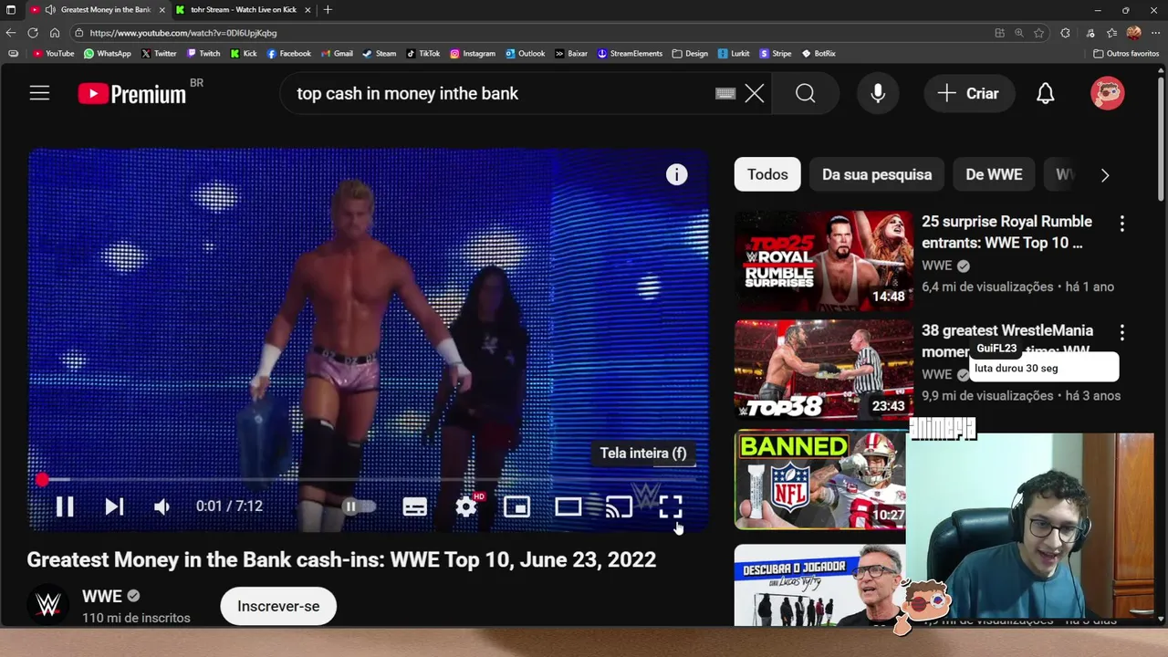Viewport: 1168px width, 657px height.
Task: Open player settings gear
Action: (466, 506)
